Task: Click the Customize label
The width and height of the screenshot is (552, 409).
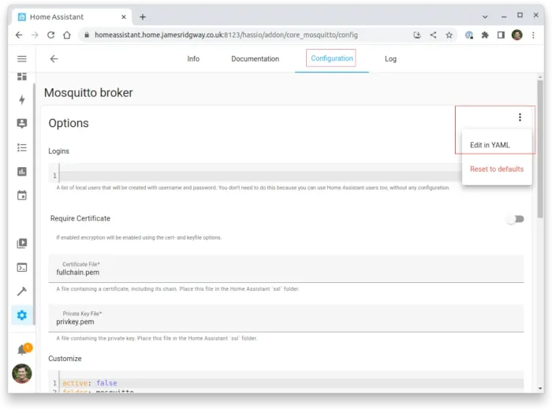Action: tap(65, 359)
